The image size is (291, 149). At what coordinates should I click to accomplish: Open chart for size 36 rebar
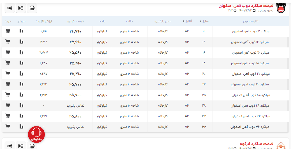click(x=22, y=127)
